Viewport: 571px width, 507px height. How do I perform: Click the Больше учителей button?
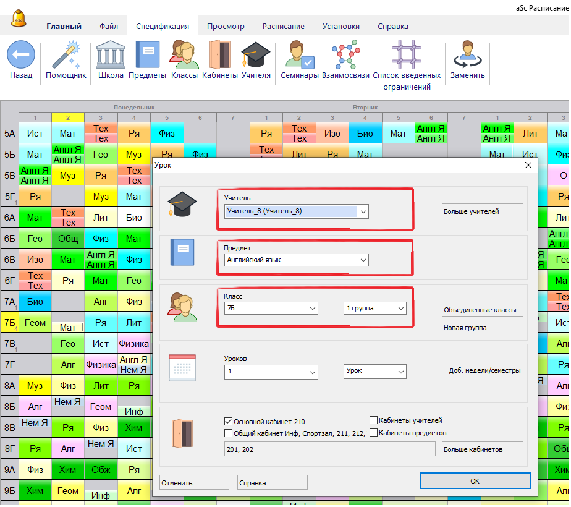[482, 211]
